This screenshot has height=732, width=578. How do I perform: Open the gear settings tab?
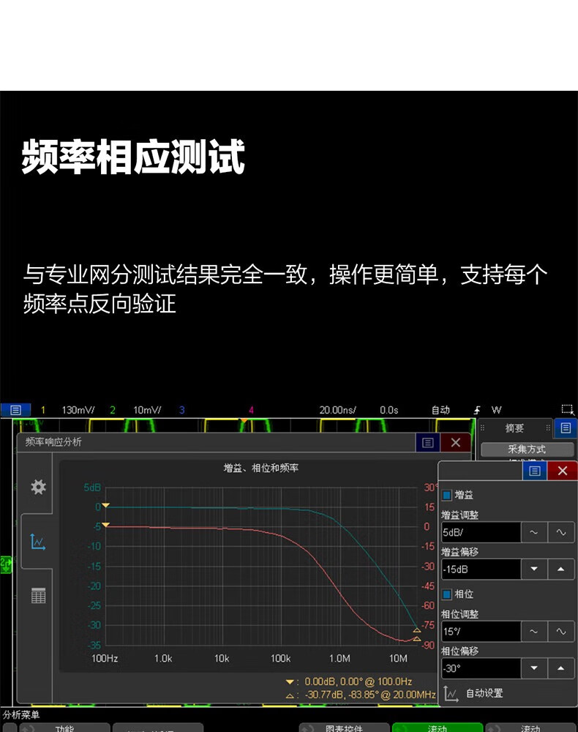38,487
